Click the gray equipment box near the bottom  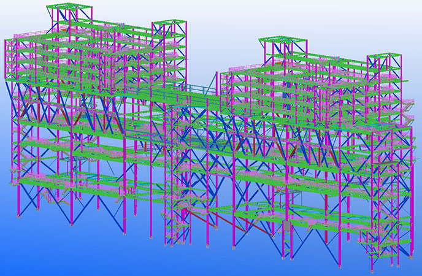coord(286,226)
